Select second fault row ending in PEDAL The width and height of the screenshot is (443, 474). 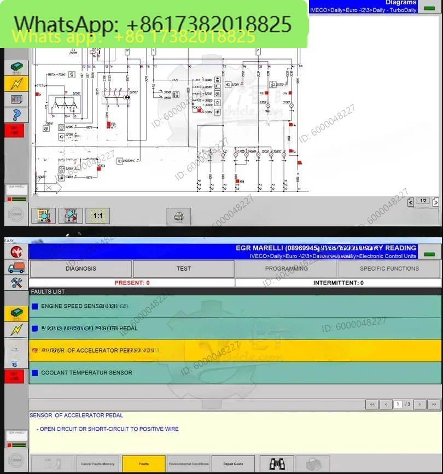tap(235, 328)
